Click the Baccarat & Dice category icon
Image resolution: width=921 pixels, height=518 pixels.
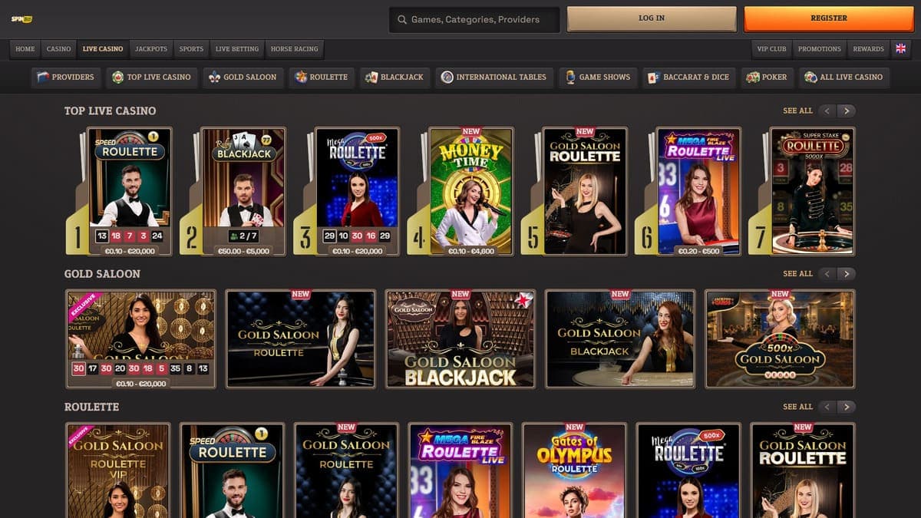click(x=654, y=77)
